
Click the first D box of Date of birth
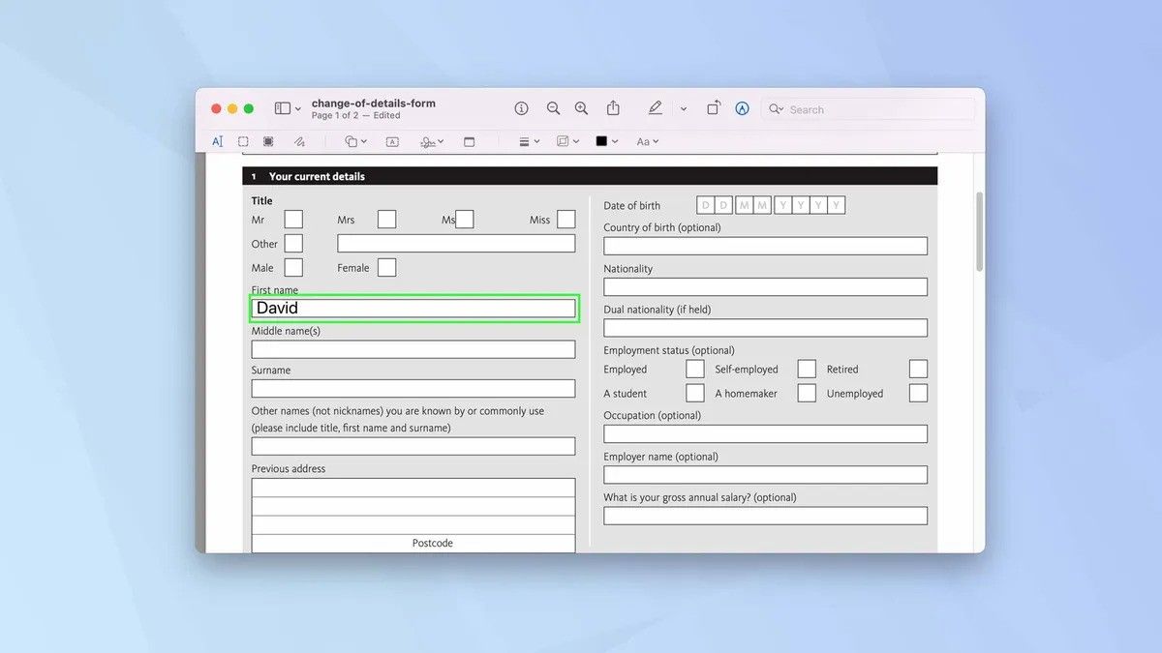pos(705,205)
